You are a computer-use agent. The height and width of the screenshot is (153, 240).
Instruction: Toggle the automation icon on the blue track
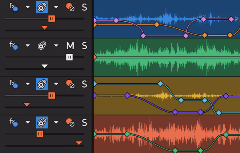(42, 7)
